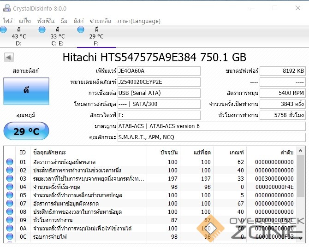Open the ไฟล์ menu
The width and height of the screenshot is (309, 247).
coord(8,21)
